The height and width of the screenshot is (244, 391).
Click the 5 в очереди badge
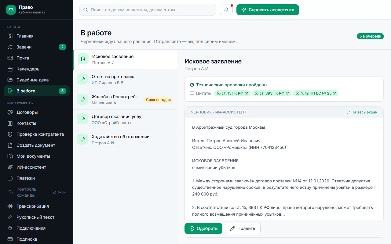370,36
